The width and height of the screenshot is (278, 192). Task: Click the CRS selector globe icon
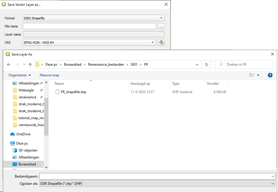point(161,43)
